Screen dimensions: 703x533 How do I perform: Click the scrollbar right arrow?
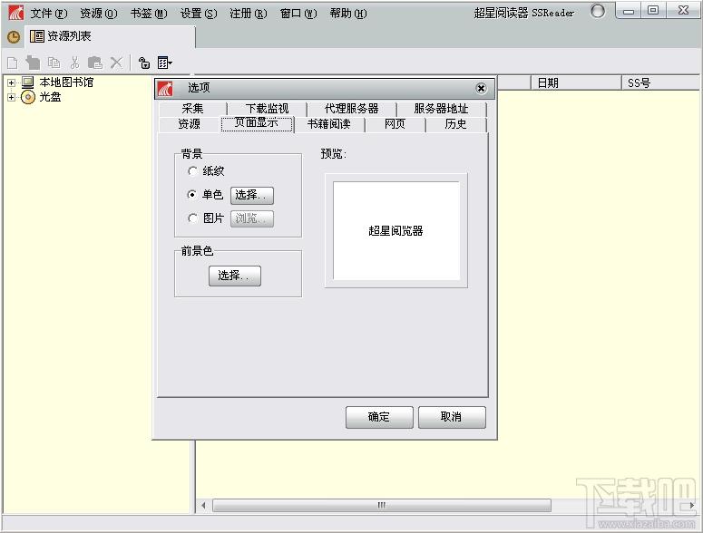[x=692, y=505]
